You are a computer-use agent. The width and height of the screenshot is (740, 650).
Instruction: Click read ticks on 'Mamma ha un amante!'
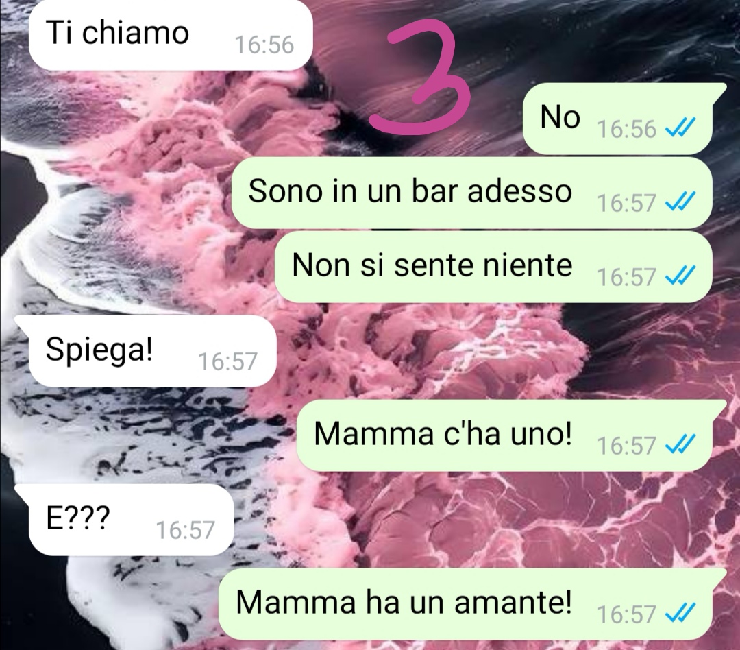[x=680, y=614]
